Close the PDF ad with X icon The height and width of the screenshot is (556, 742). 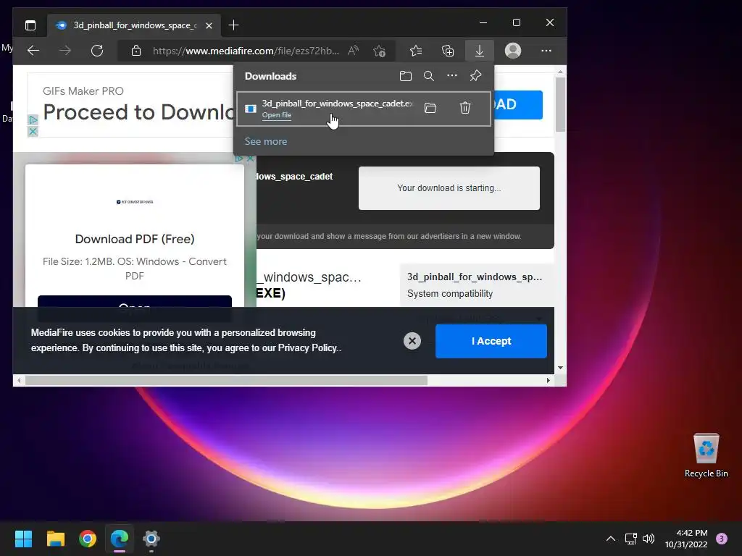pos(250,159)
